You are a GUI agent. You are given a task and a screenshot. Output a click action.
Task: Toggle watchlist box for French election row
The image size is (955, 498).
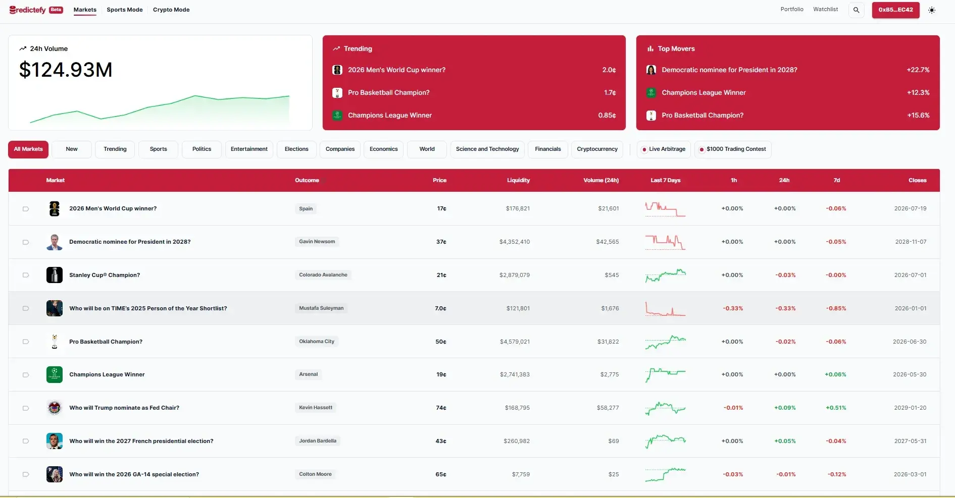click(26, 441)
